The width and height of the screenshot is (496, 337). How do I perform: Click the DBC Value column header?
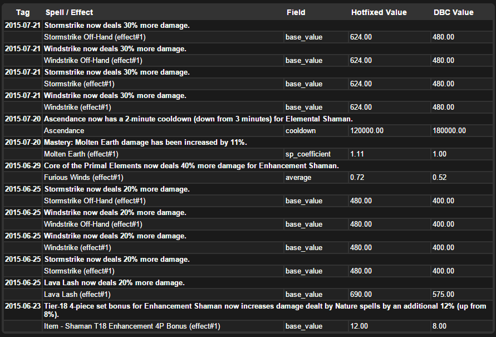[453, 13]
